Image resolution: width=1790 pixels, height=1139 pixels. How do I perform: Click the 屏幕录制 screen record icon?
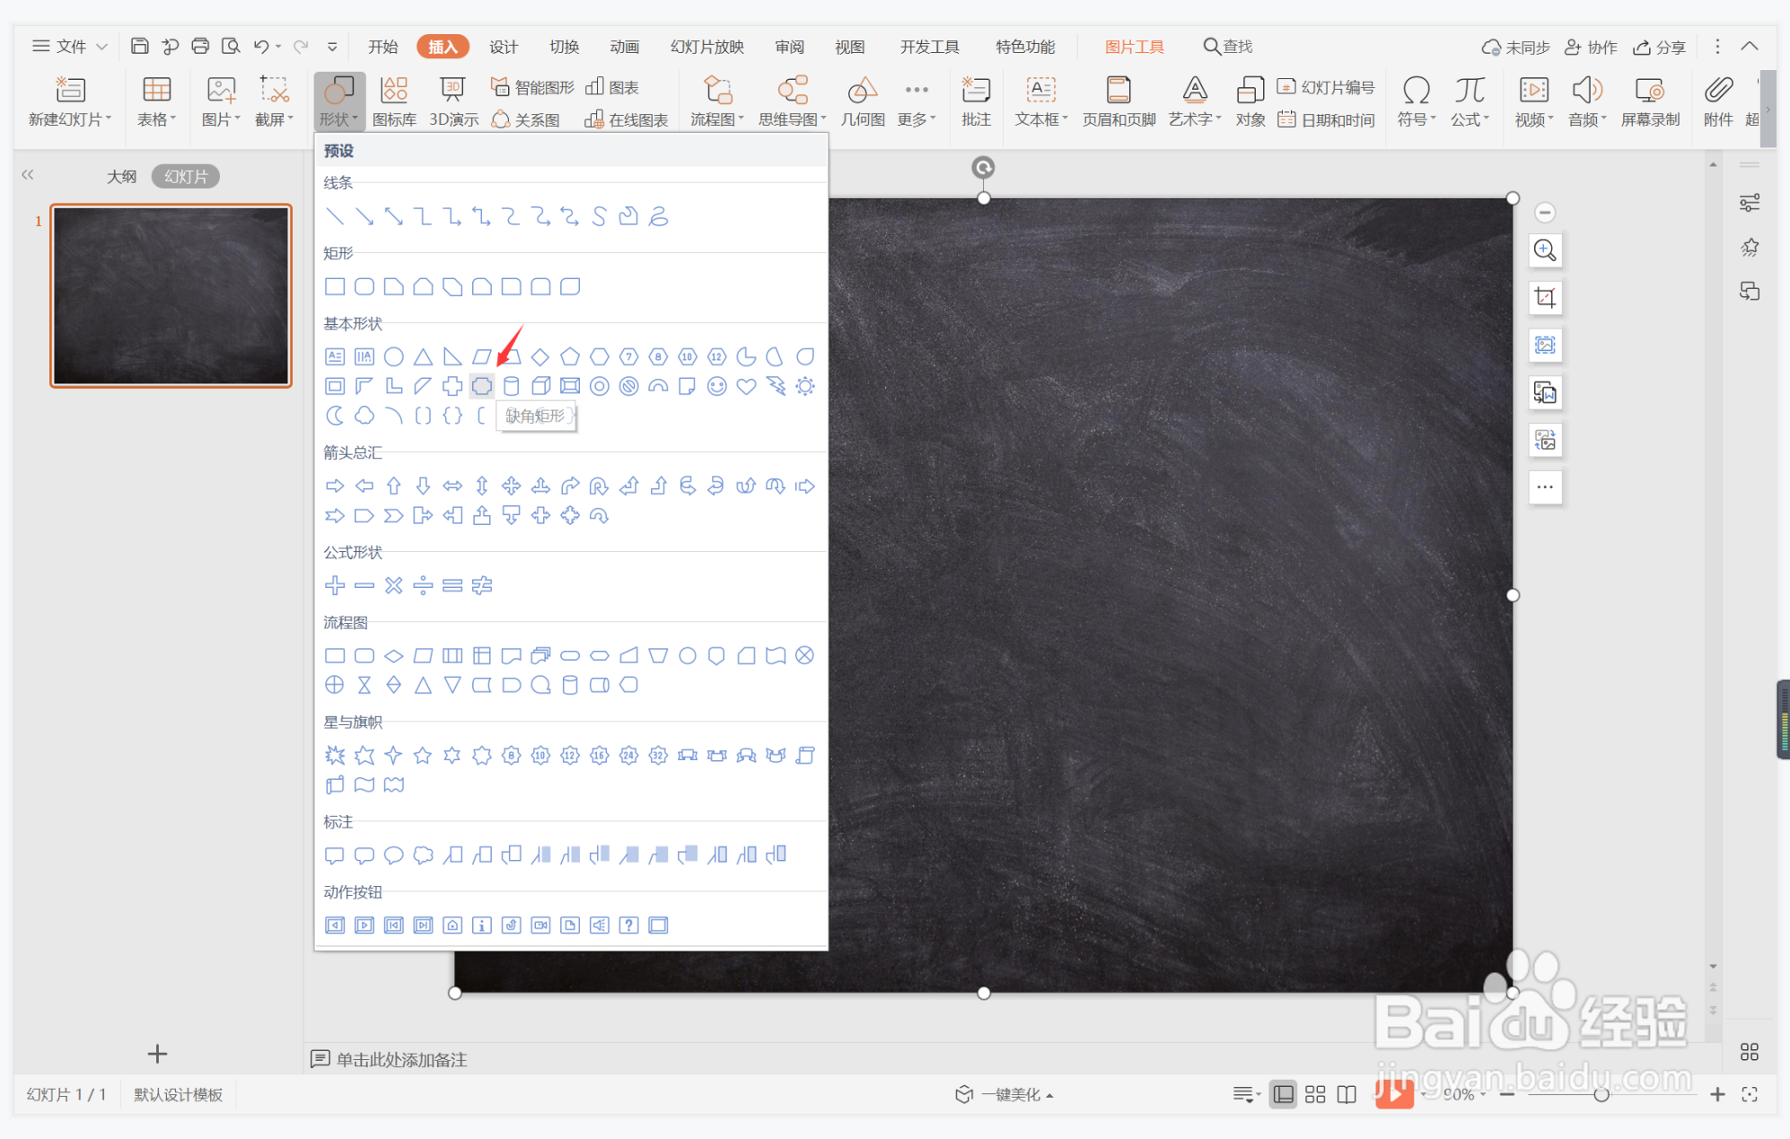coord(1650,101)
